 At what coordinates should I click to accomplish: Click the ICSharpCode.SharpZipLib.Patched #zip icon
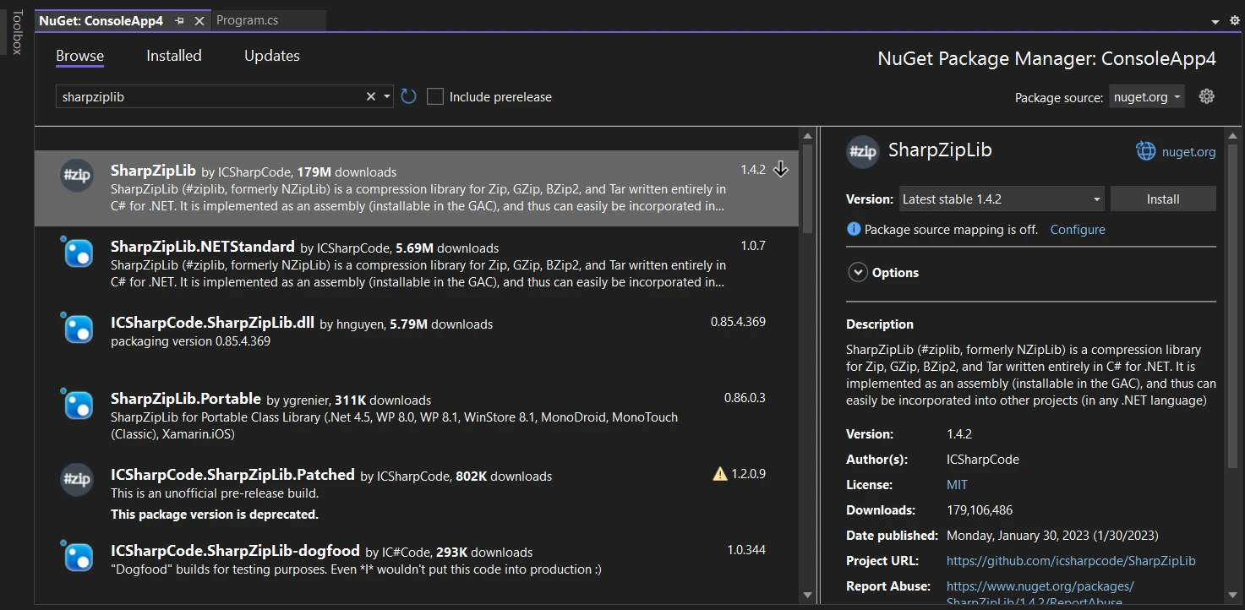coord(77,480)
